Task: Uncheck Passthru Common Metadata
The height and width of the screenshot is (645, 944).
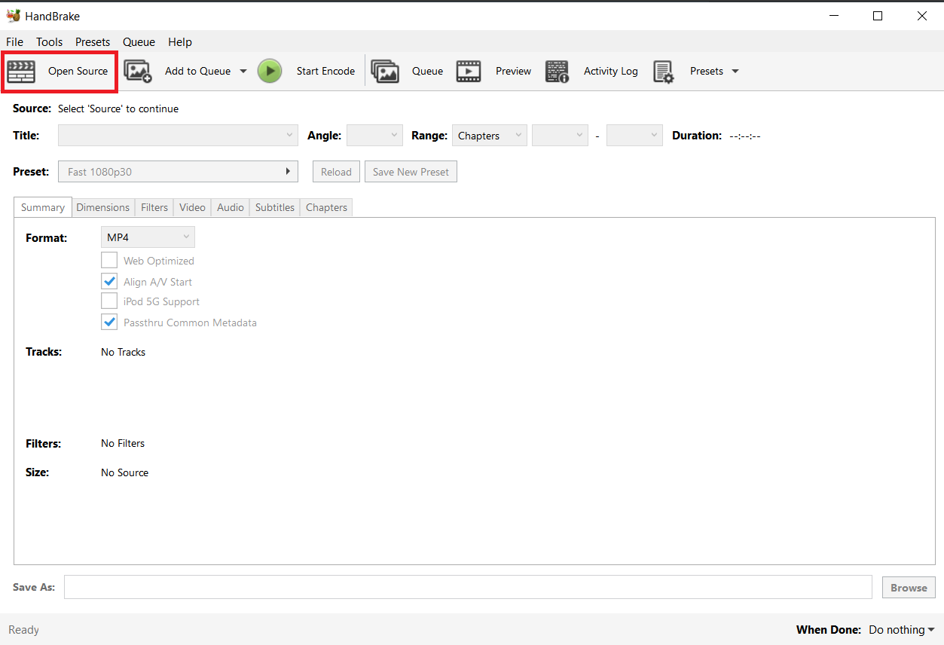Action: point(108,322)
